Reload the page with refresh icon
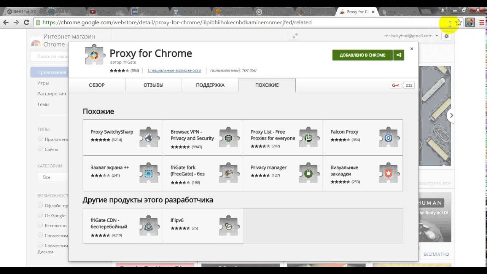The height and width of the screenshot is (274, 487). point(26,22)
